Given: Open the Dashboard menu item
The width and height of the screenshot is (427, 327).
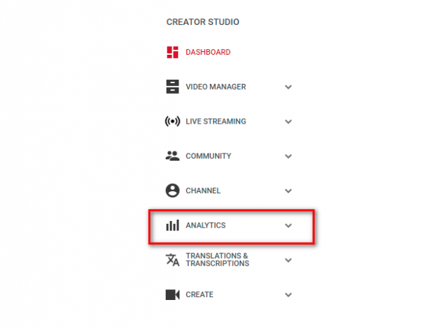Looking at the screenshot, I should click(208, 52).
